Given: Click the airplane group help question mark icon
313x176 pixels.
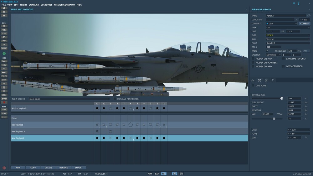Looking at the screenshot, I should 309,16.
